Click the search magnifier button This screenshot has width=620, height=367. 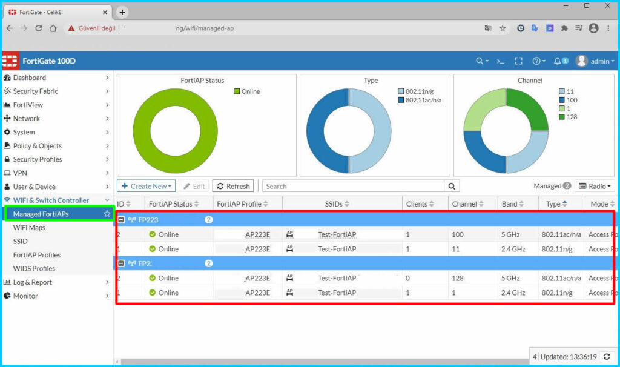[x=452, y=186]
